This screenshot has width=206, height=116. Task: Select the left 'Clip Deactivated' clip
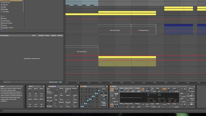point(82,51)
